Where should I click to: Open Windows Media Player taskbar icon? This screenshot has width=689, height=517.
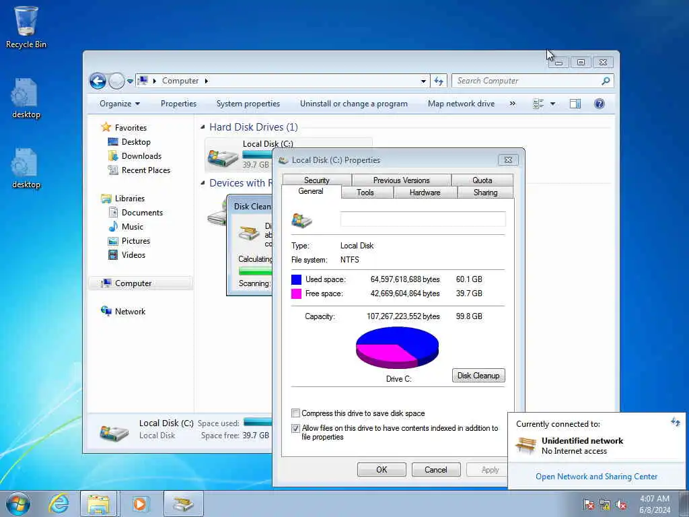[140, 504]
